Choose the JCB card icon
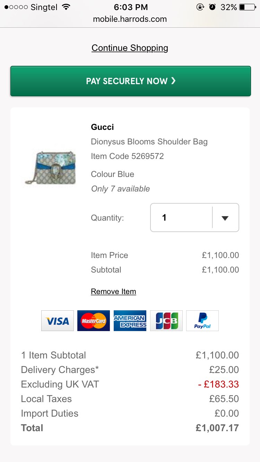The height and width of the screenshot is (462, 260). tap(166, 321)
